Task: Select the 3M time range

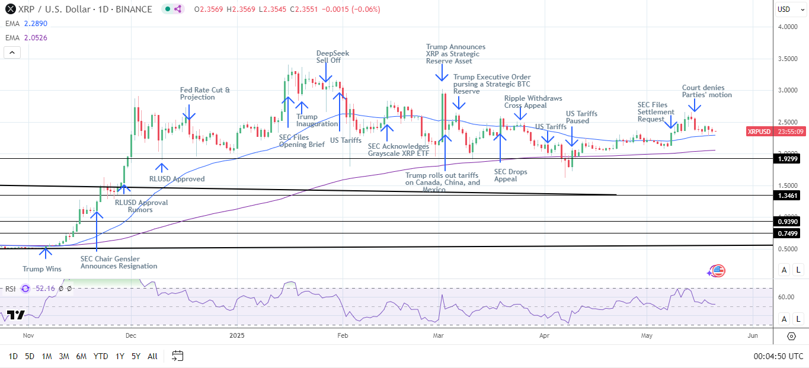Action: [x=64, y=356]
